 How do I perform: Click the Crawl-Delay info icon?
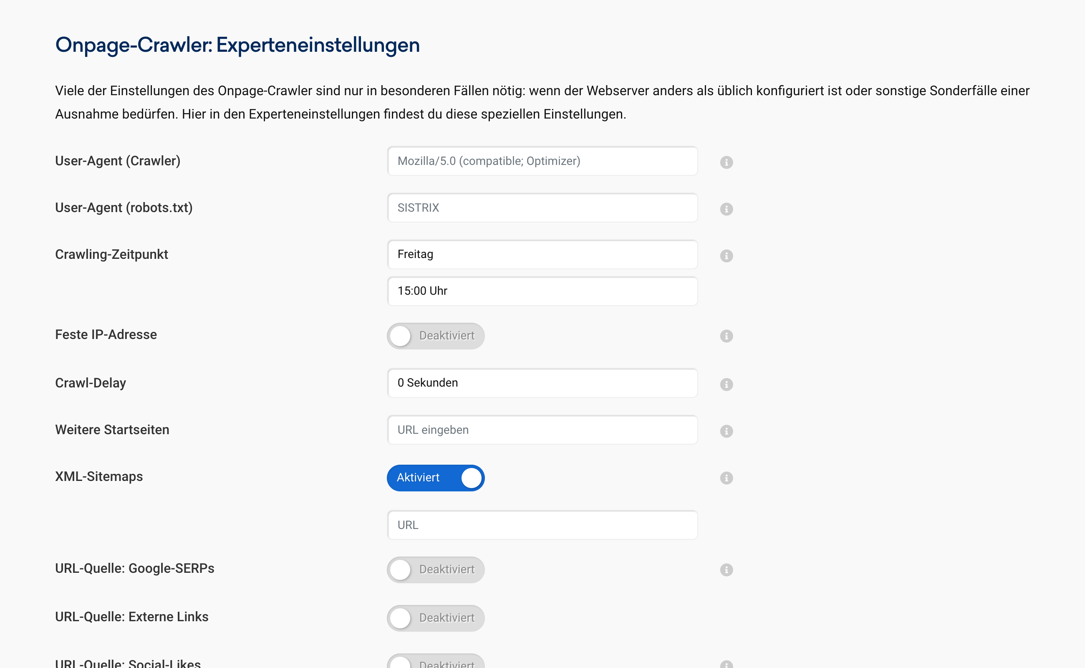(x=726, y=385)
